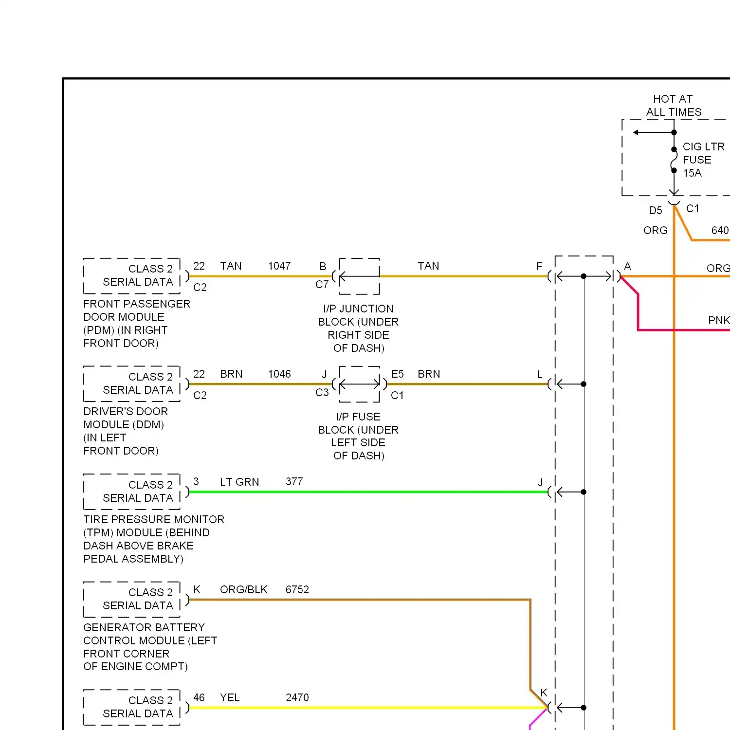Click the GENERATOR BATTERY CONTROL MODULE description
730x730 pixels.
[x=150, y=647]
